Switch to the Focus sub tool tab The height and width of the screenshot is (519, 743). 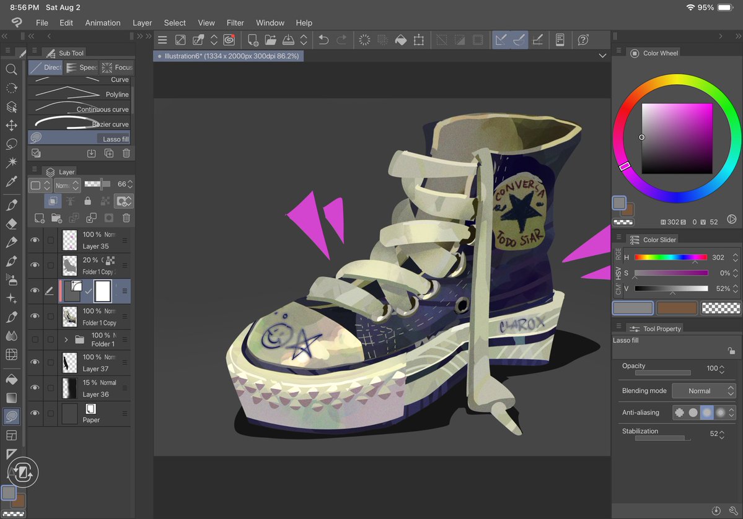[x=117, y=68]
